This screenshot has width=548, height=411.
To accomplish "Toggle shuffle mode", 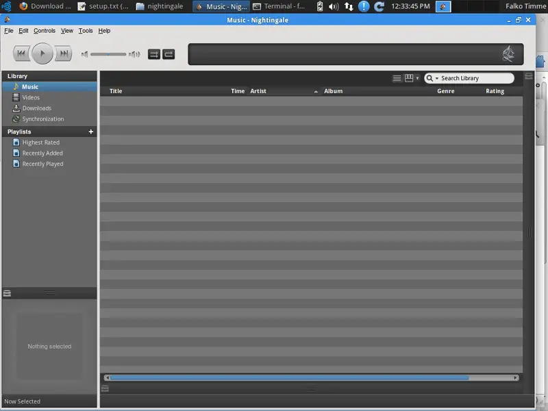I will (x=153, y=54).
